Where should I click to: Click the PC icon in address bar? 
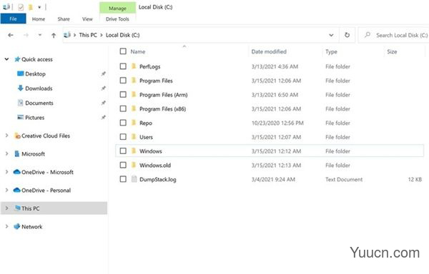[x=67, y=35]
